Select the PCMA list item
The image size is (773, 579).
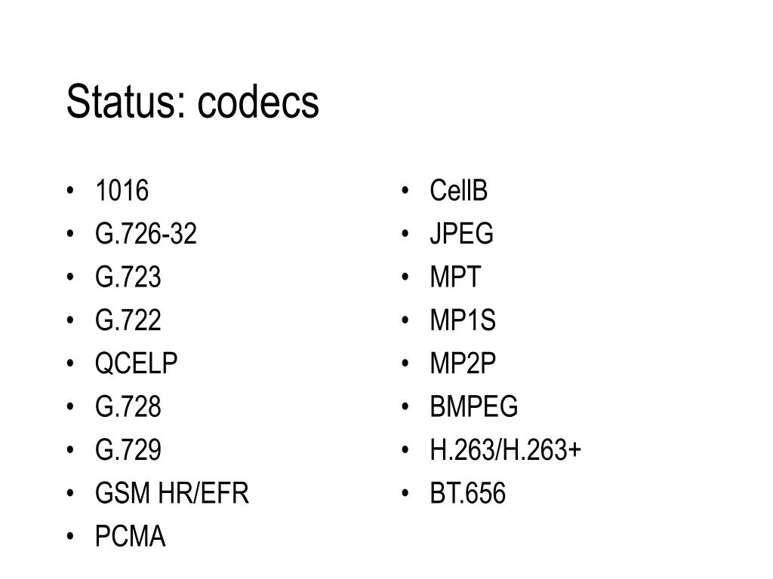click(x=130, y=536)
